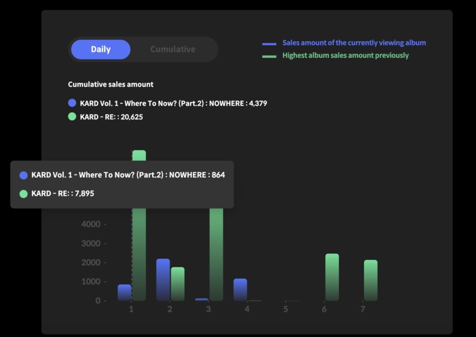
Task: Click y-axis label 1000
Action: (91, 282)
